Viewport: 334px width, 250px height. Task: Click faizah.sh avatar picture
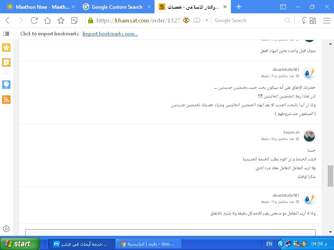coord(309,136)
